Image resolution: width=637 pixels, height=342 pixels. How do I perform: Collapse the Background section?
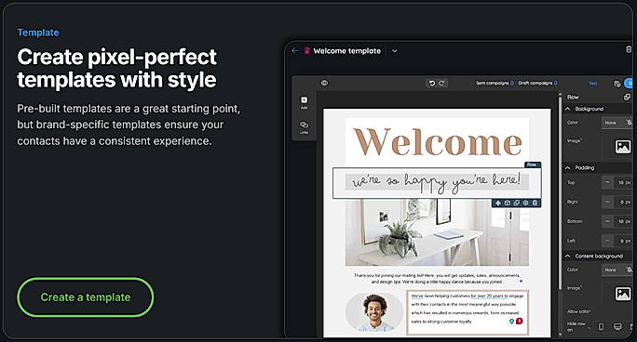pyautogui.click(x=568, y=109)
